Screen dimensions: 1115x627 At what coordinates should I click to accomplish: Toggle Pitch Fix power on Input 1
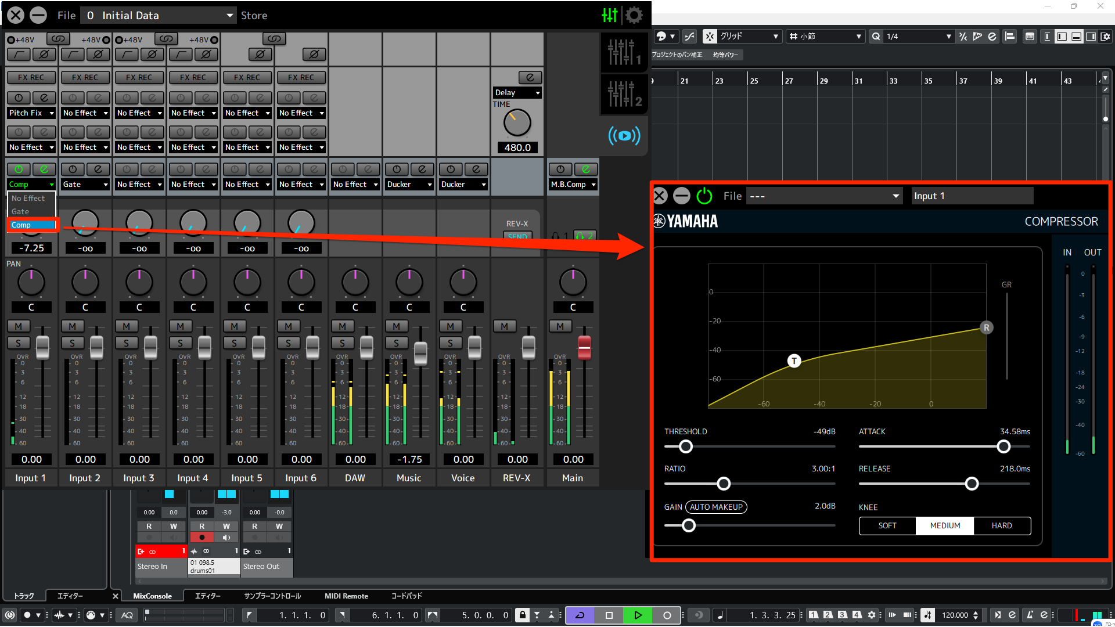pos(19,98)
